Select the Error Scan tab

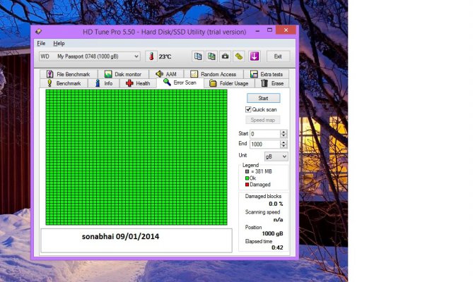click(x=180, y=82)
